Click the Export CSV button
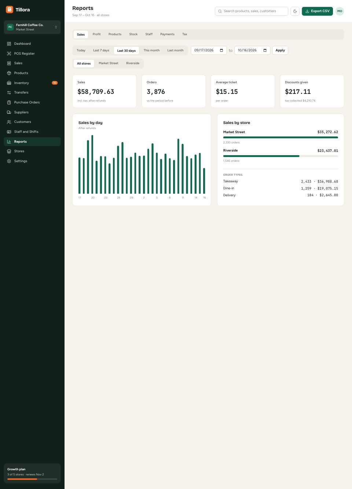This screenshot has width=352, height=489. pyautogui.click(x=318, y=11)
